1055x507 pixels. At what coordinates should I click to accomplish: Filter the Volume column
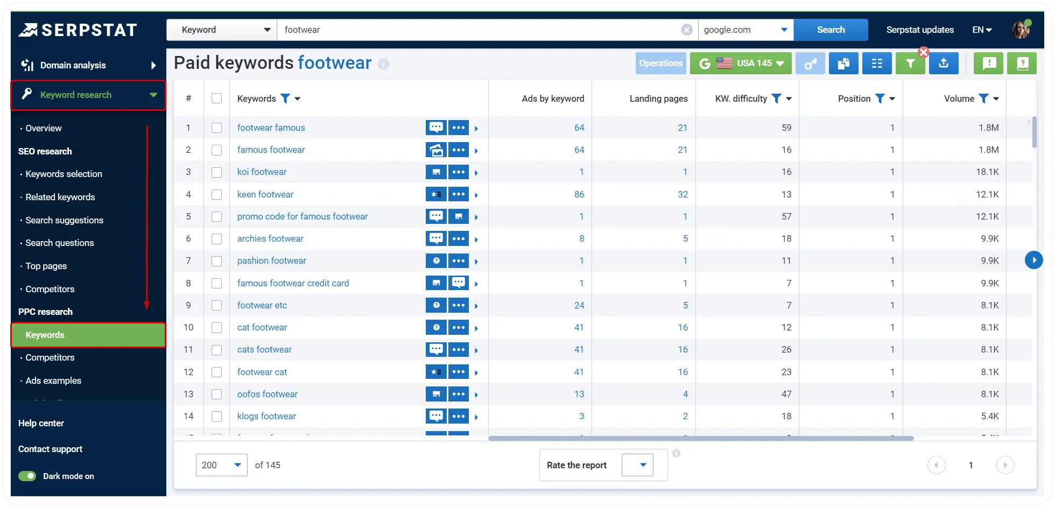click(x=983, y=98)
